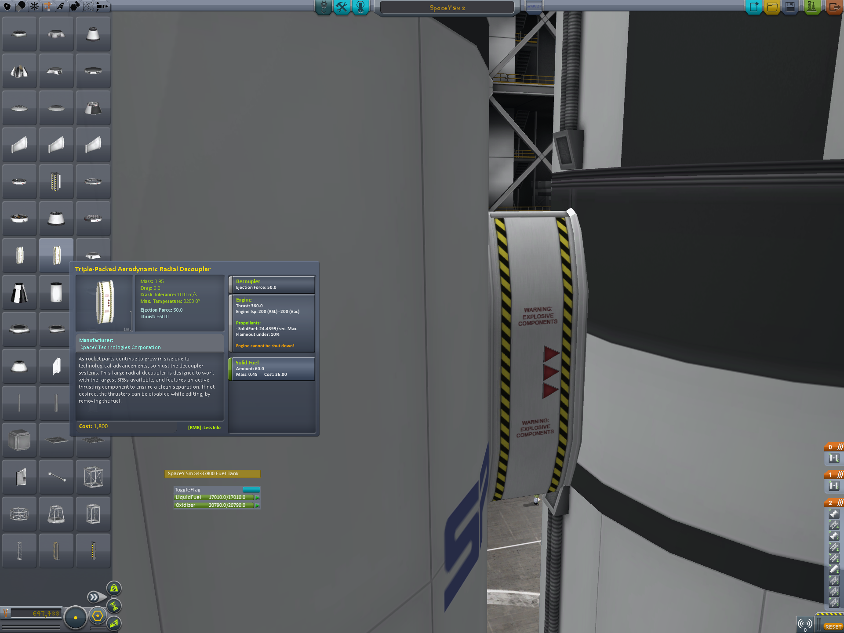
Task: Select the decoupler icon in stage 0
Action: [834, 458]
